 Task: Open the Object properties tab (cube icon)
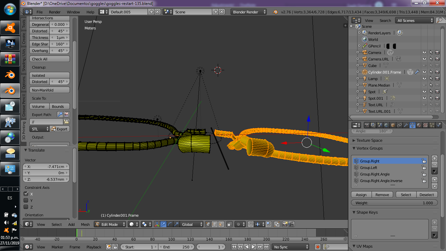coord(393,125)
